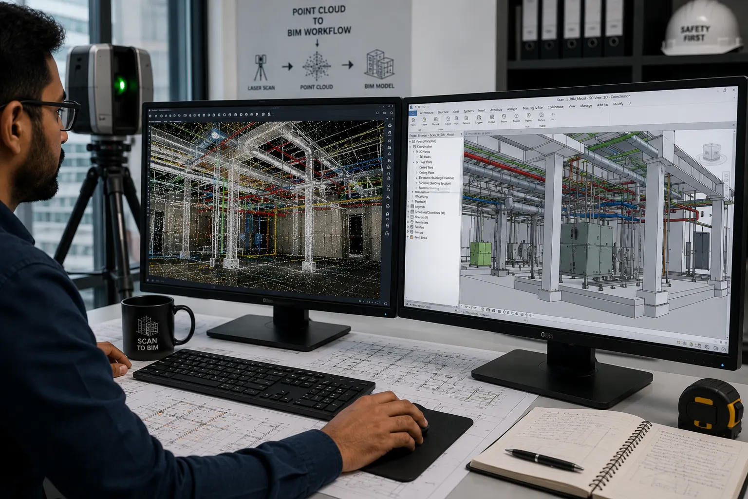This screenshot has width=748, height=499.
Task: Expand the Families node
Action: (x=408, y=227)
